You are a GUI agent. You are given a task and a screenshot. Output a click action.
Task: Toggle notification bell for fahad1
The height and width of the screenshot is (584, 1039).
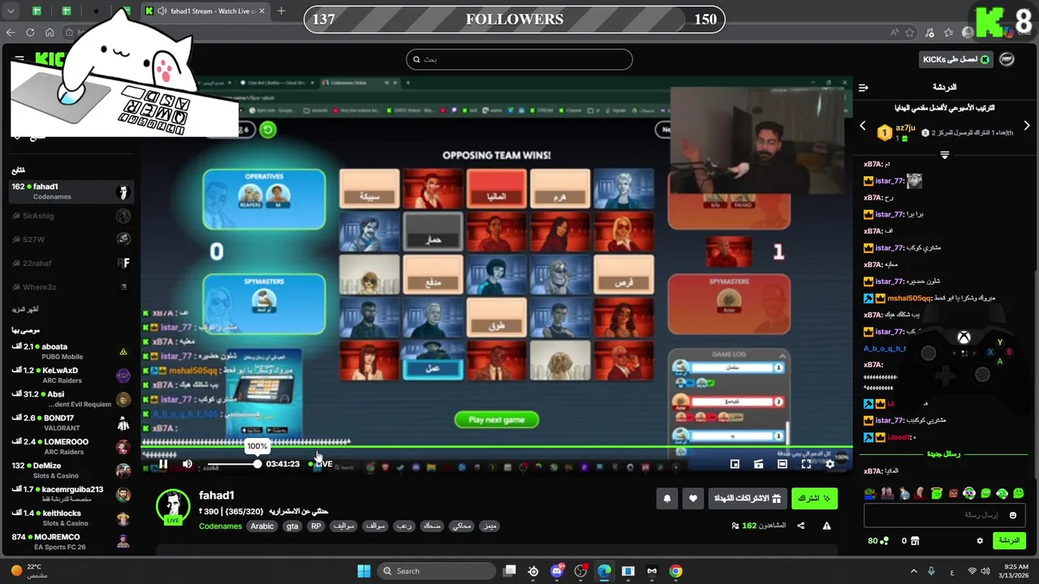click(667, 499)
